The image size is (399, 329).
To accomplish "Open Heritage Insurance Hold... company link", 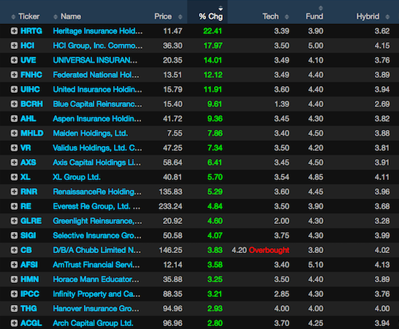I will tap(98, 31).
